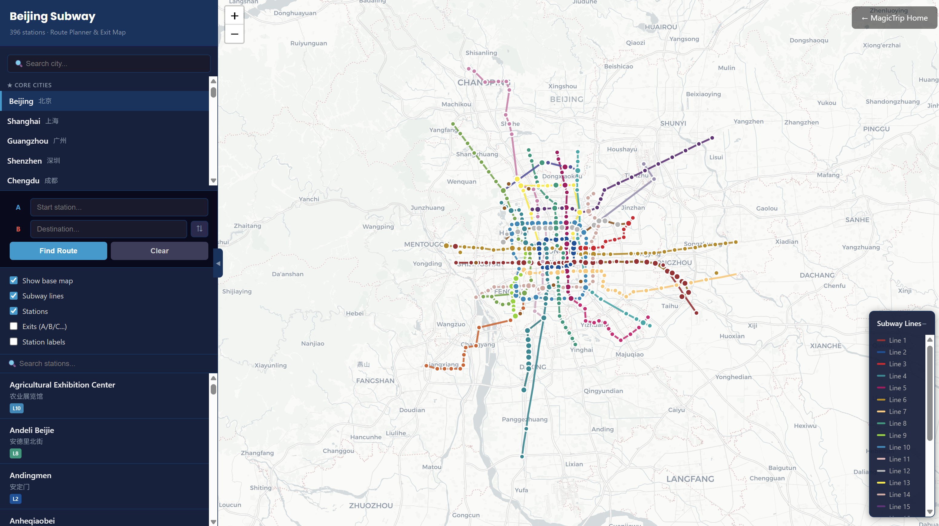Click the Find Route button
Image resolution: width=939 pixels, height=526 pixels.
click(x=58, y=251)
